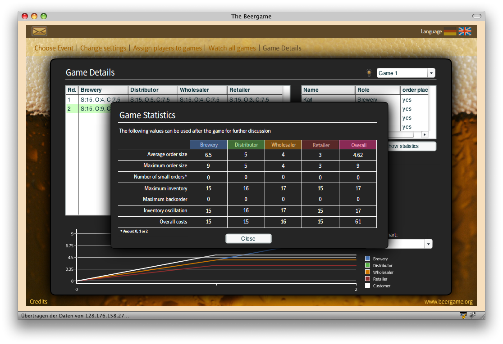The image size is (503, 344).
Task: Click the Overall costs row label
Action: tap(173, 221)
